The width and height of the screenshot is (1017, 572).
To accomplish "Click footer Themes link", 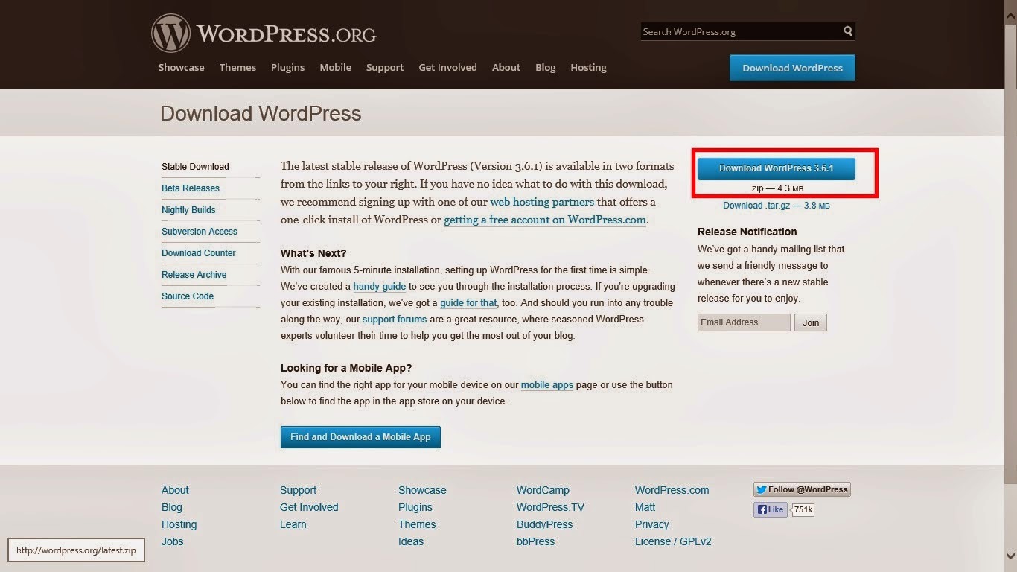I will [417, 524].
